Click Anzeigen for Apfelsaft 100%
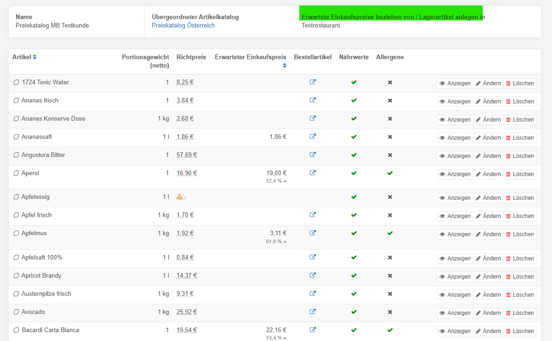Image resolution: width=552 pixels, height=341 pixels. point(455,259)
